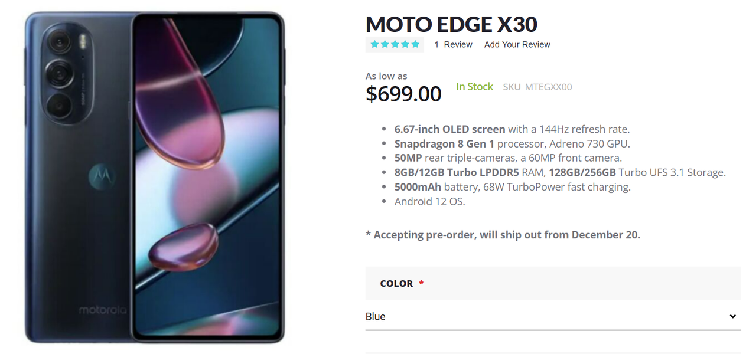Screen dimensions: 746x354
Task: Click the "Snapdragon 8 Gen 1" spec text
Action: point(444,143)
